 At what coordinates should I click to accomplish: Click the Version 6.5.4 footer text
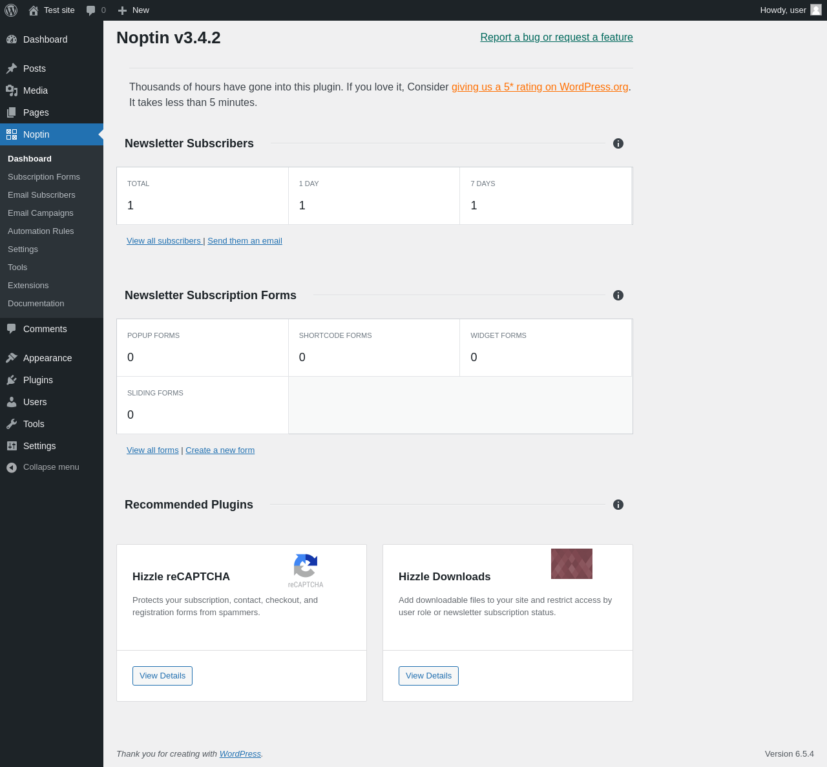point(790,754)
